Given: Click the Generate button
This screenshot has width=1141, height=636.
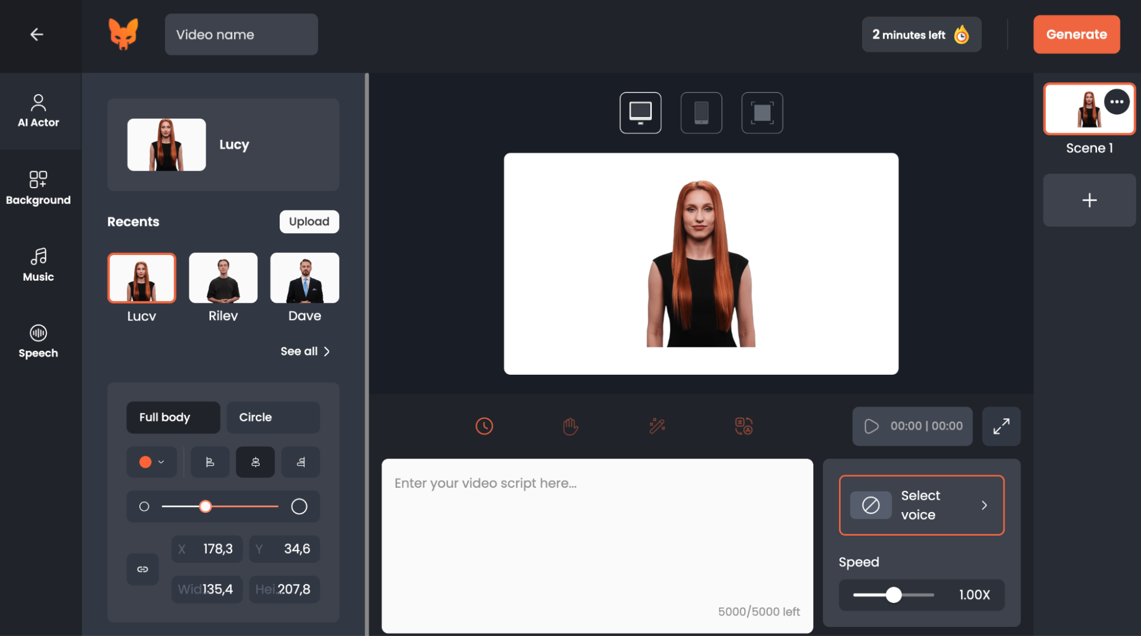Looking at the screenshot, I should (1077, 35).
